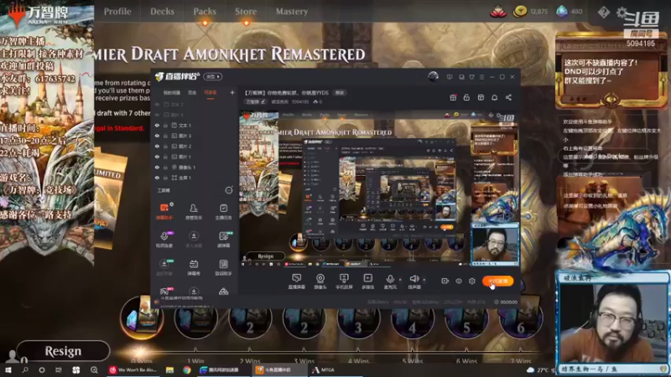Open the Decks tab in MTG Arena
The width and height of the screenshot is (671, 377).
162,12
